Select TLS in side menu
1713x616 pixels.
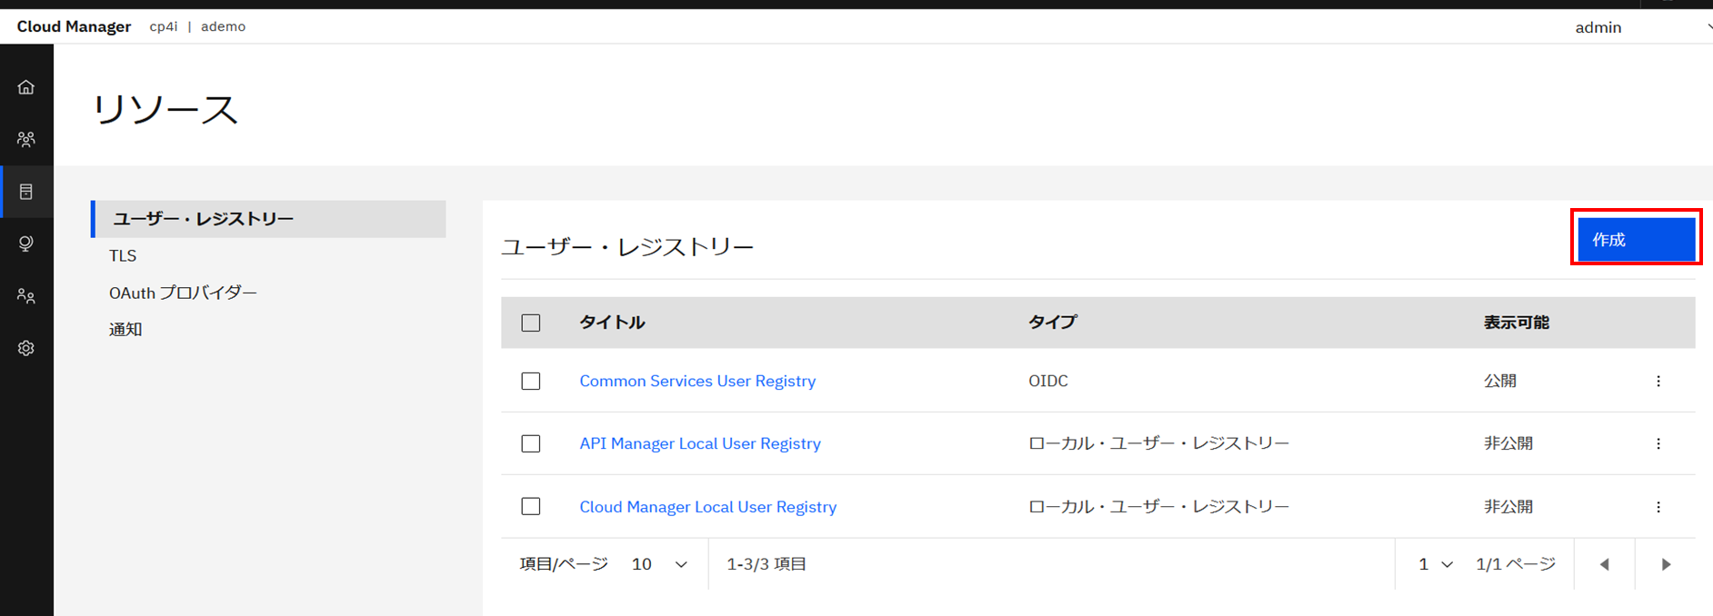(123, 255)
